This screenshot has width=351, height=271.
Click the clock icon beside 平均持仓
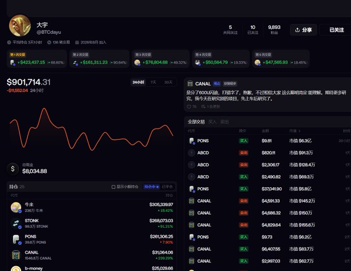click(x=9, y=42)
